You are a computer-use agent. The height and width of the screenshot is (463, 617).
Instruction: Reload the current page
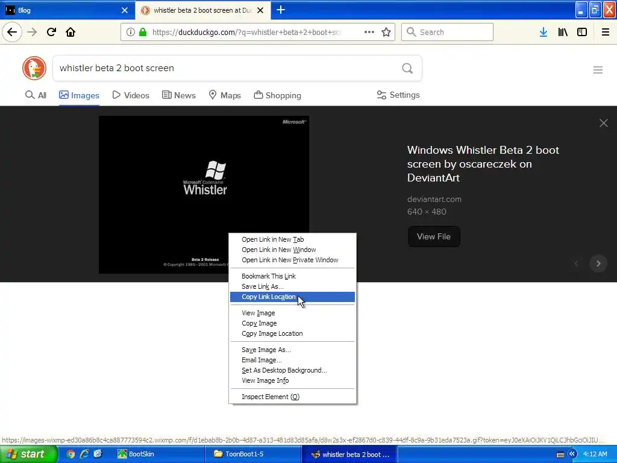(x=52, y=32)
